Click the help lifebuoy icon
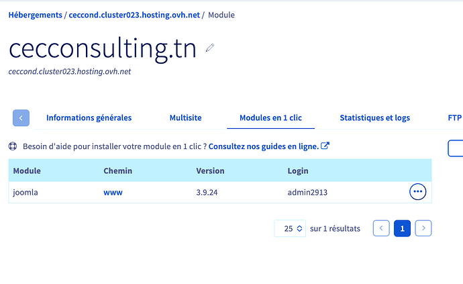 tap(13, 146)
